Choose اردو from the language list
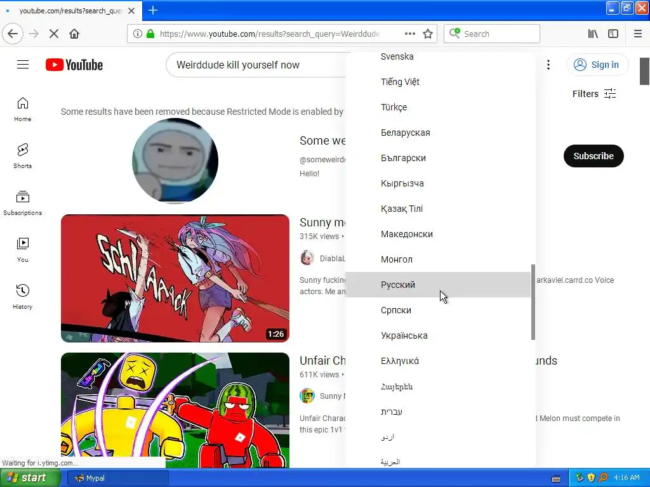Screen dimensions: 650x487 [438, 437]
